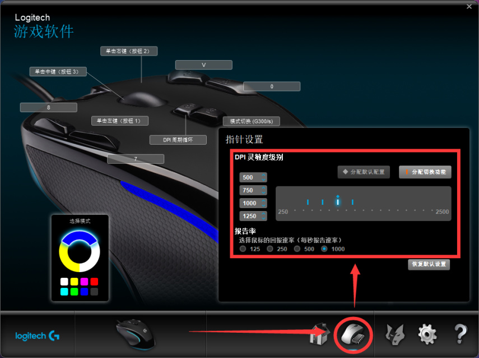Adjust the 750 DPI level stepper
The height and width of the screenshot is (358, 479).
pyautogui.click(x=263, y=190)
